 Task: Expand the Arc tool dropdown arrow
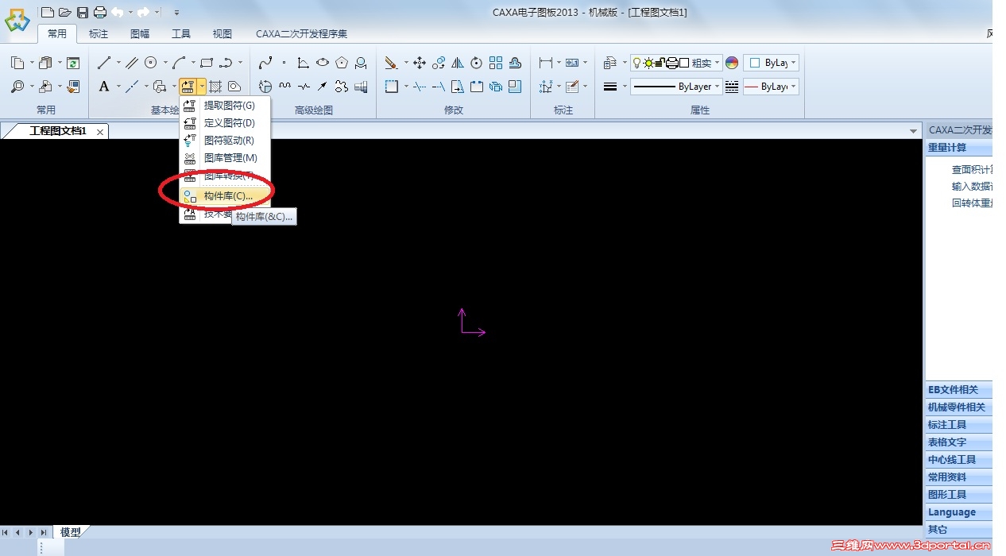[x=193, y=63]
